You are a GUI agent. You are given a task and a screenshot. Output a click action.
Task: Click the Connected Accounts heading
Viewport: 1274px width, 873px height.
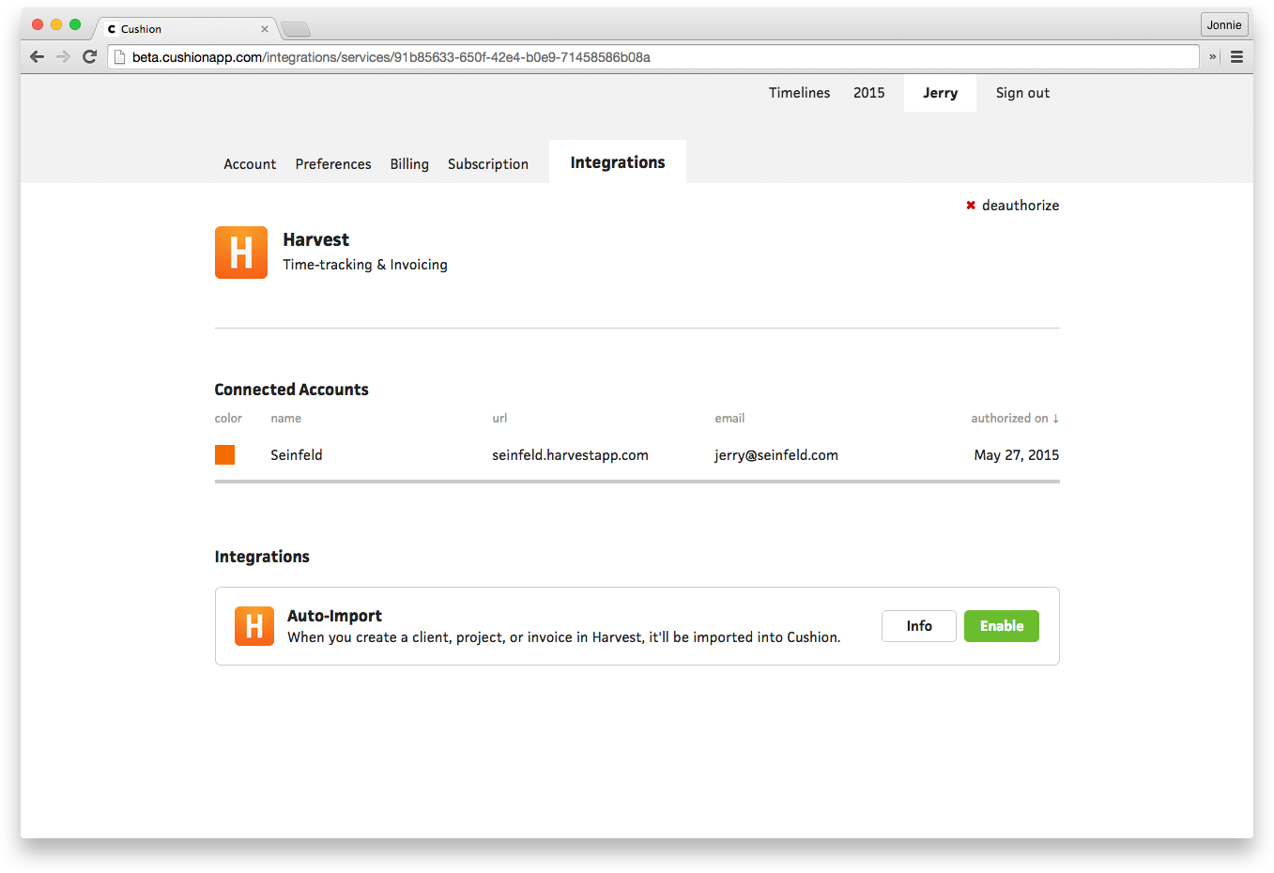tap(292, 390)
